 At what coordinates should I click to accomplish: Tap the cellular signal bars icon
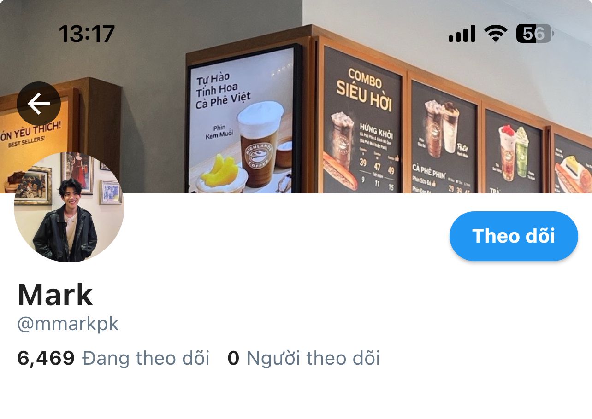(x=462, y=34)
